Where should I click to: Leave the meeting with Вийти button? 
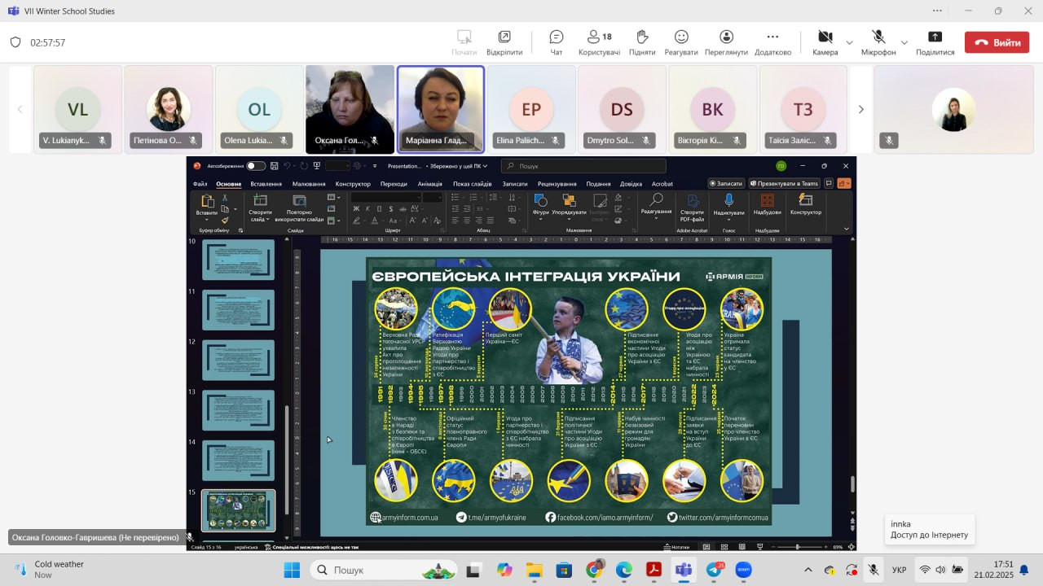pyautogui.click(x=997, y=42)
